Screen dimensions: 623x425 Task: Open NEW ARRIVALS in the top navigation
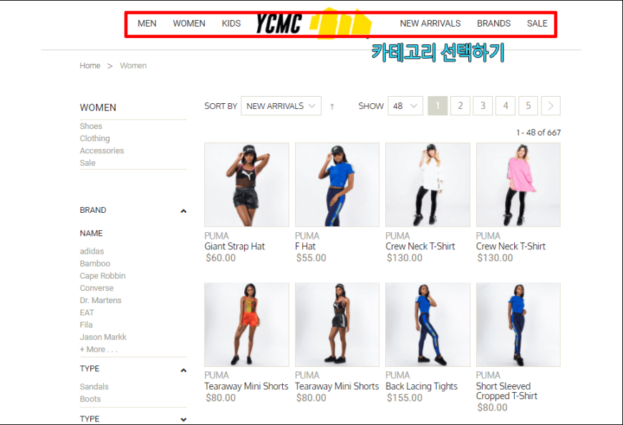(430, 24)
